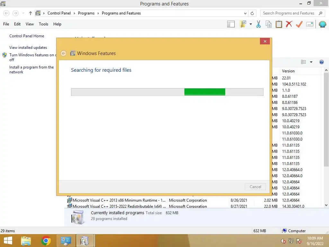The height and width of the screenshot is (247, 329).
Task: Click the Cut scissors icon
Action: point(259,24)
